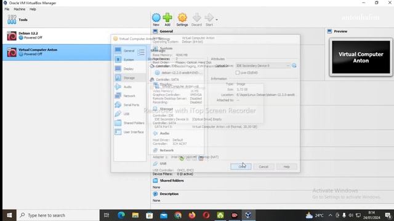Click the VirtualBox taskbar icon

248,215
